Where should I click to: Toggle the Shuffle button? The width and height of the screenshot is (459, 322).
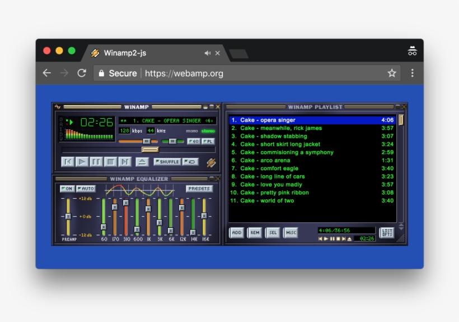(x=167, y=162)
